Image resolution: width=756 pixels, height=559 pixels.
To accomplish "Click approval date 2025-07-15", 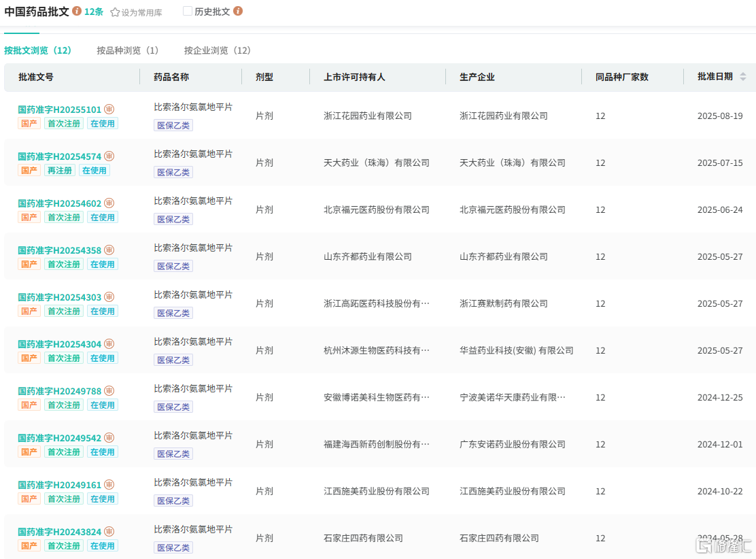I will [x=721, y=163].
